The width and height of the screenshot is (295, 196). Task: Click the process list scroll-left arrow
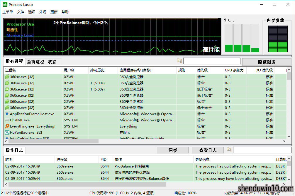tap(6, 141)
